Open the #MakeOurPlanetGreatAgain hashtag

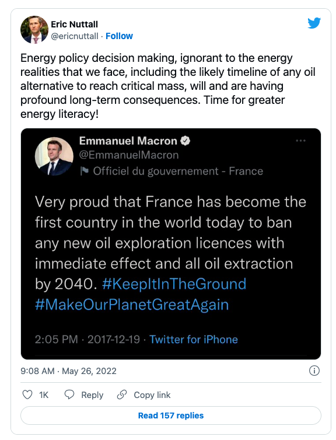pos(132,305)
